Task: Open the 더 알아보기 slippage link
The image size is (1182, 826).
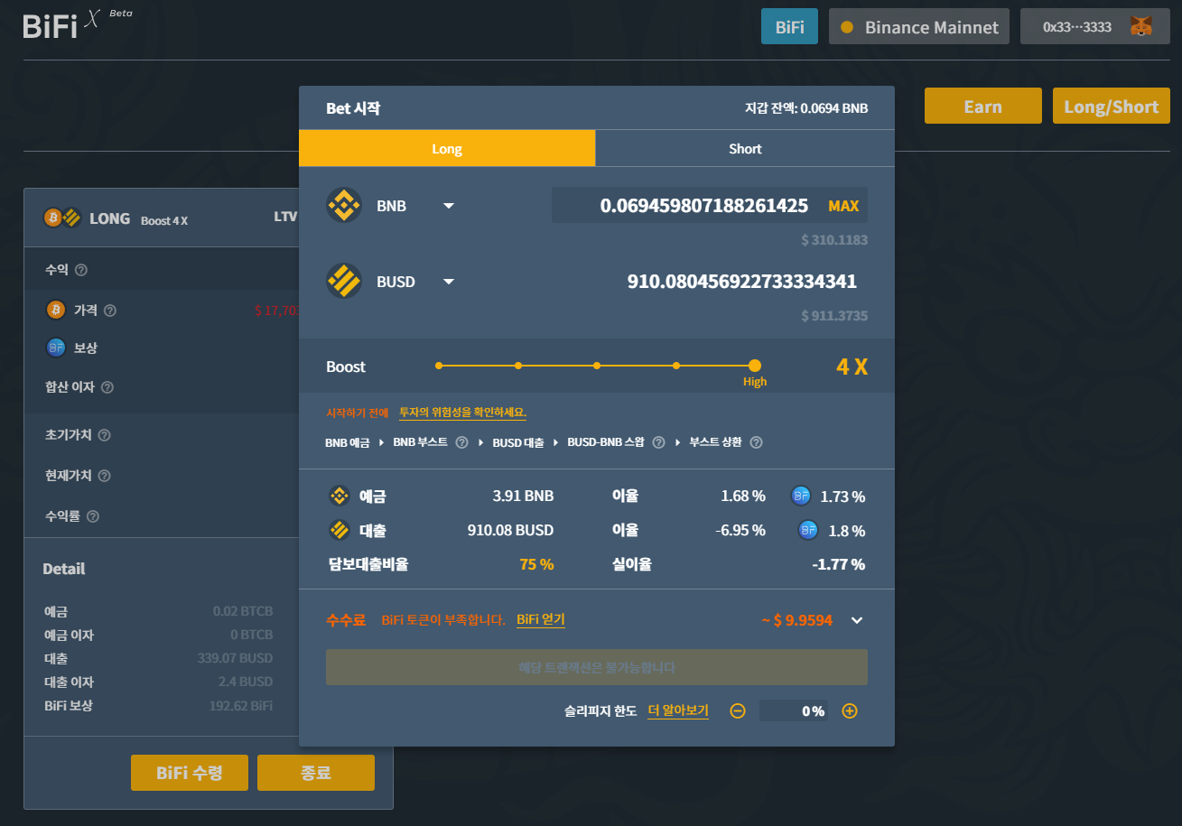Action: coord(678,710)
